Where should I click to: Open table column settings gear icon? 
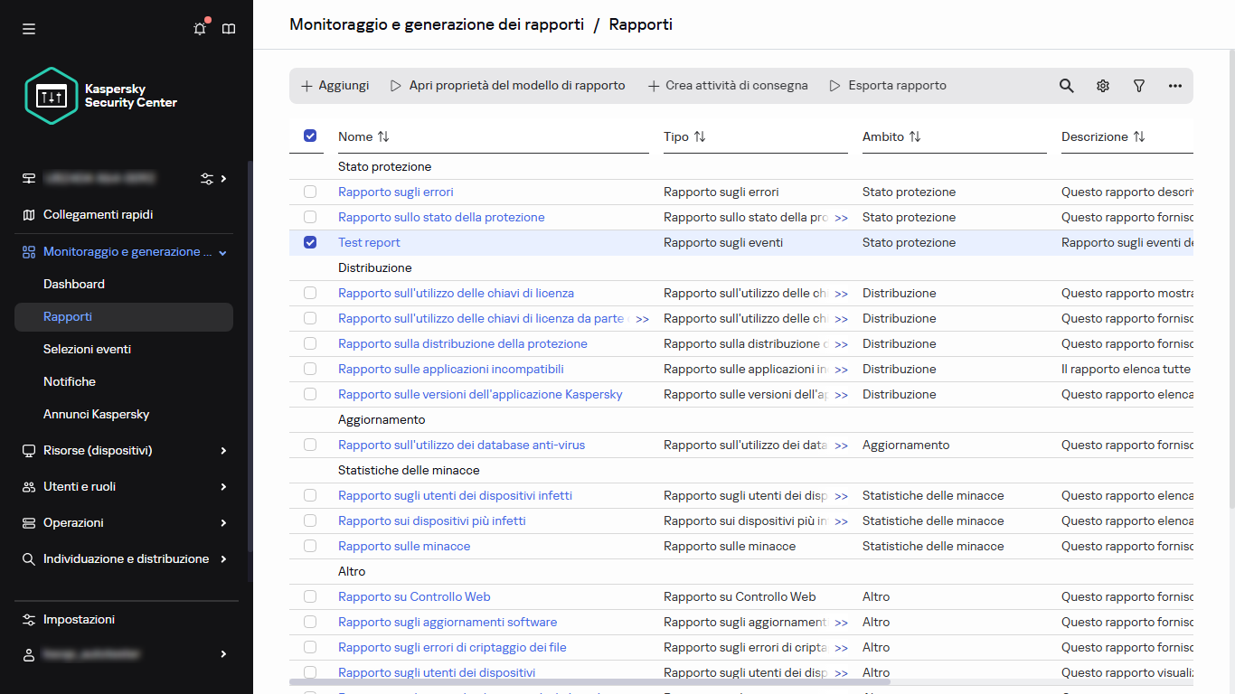[1103, 86]
